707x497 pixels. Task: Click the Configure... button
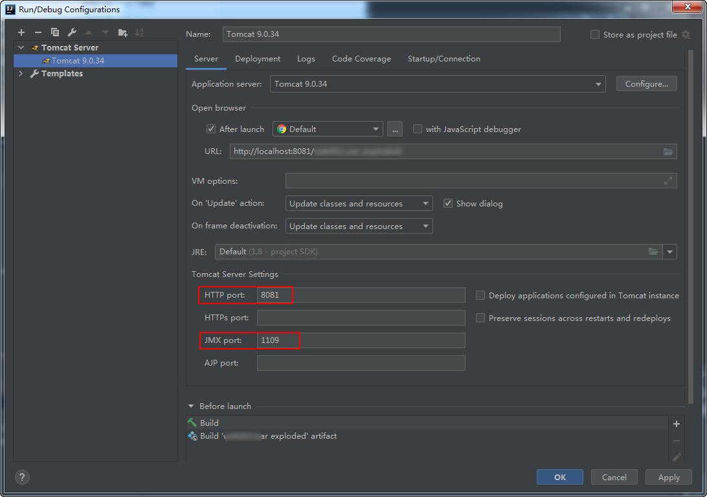click(647, 84)
